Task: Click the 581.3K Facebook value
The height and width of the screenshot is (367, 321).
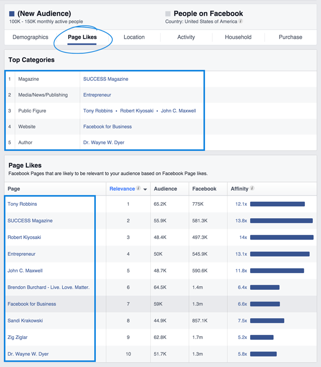Action: (x=200, y=221)
